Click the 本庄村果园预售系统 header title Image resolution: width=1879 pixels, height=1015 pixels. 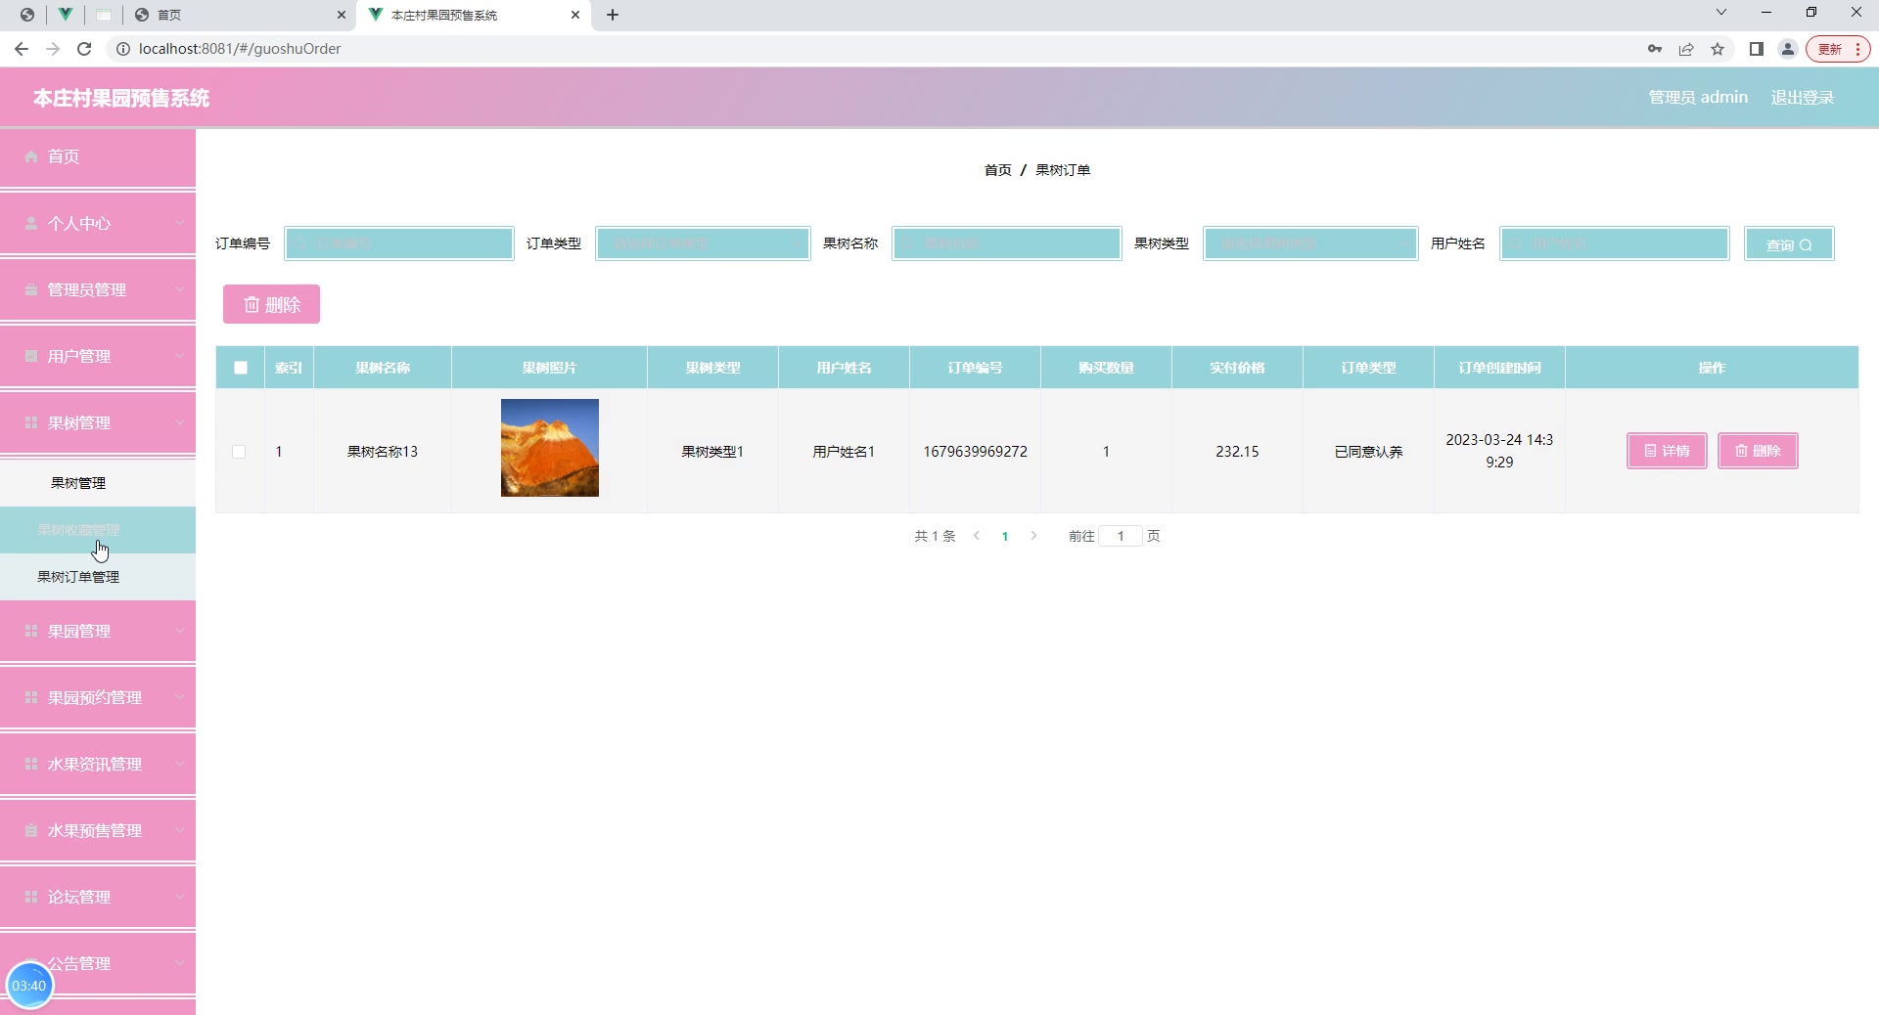pos(121,98)
